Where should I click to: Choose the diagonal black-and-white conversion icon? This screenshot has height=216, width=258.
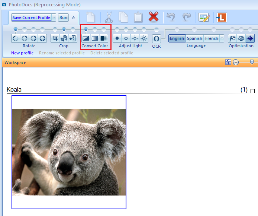tap(86, 38)
